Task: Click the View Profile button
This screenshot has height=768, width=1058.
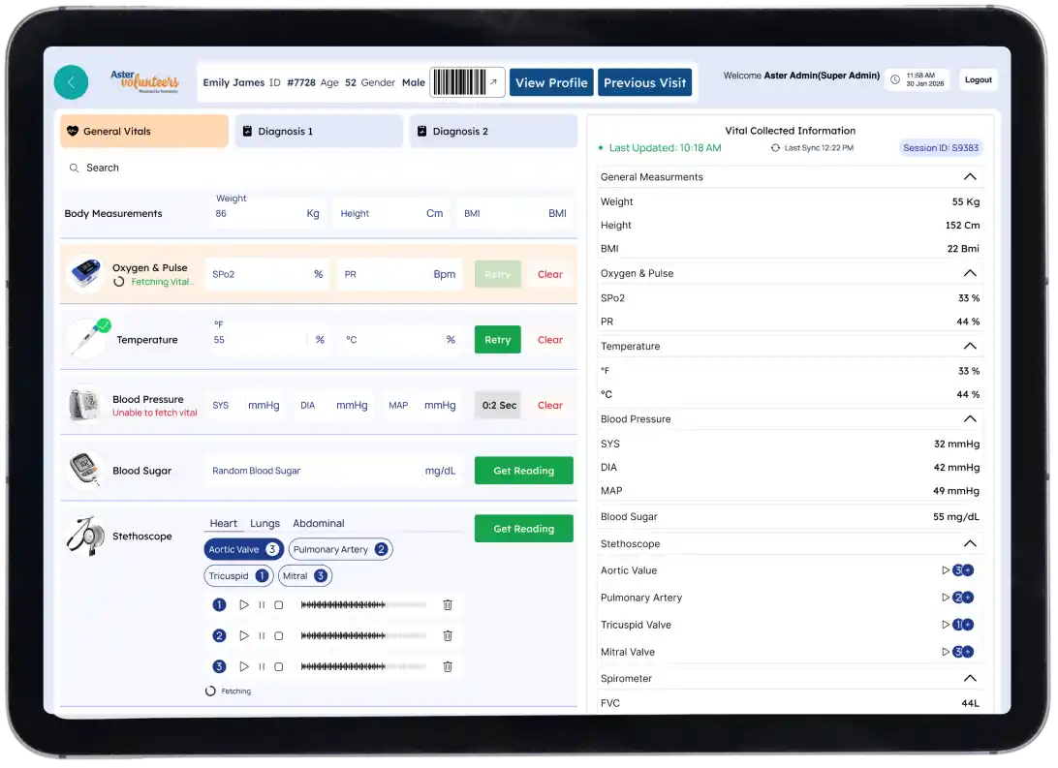Action: (551, 82)
